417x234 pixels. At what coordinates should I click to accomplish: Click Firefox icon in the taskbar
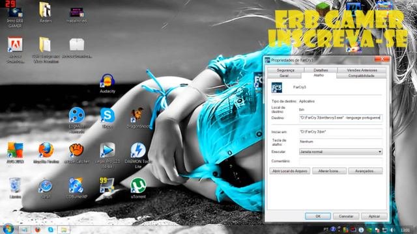pos(38,229)
